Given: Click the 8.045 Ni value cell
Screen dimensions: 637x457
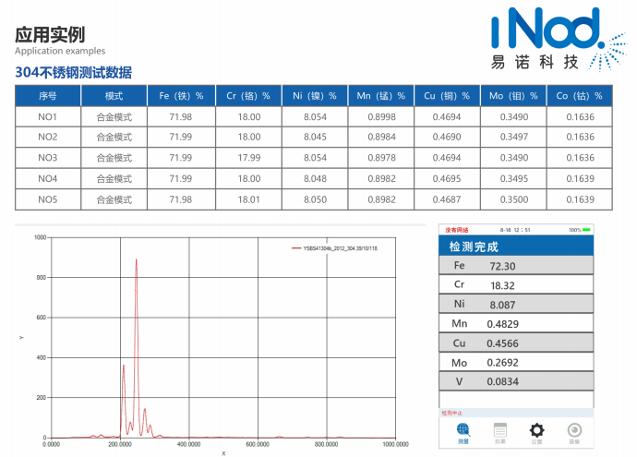Looking at the screenshot, I should (315, 137).
